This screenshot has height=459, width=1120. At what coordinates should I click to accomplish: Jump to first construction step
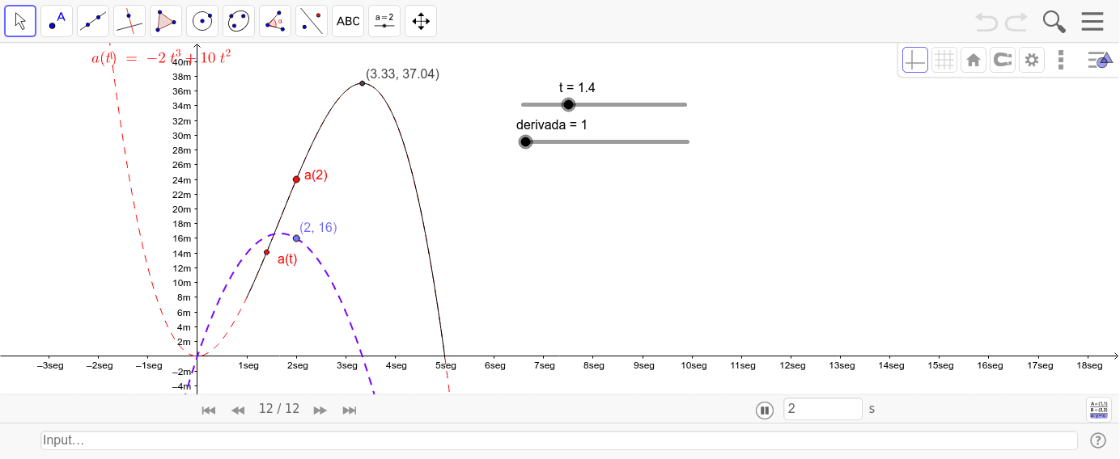point(209,411)
